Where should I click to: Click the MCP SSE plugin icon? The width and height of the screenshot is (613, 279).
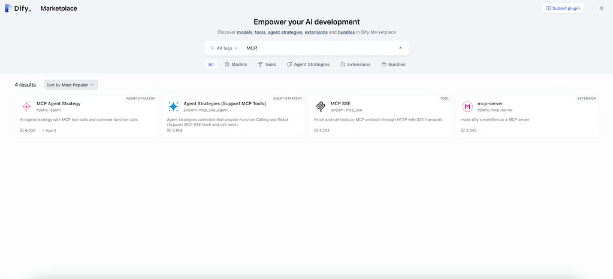(320, 106)
